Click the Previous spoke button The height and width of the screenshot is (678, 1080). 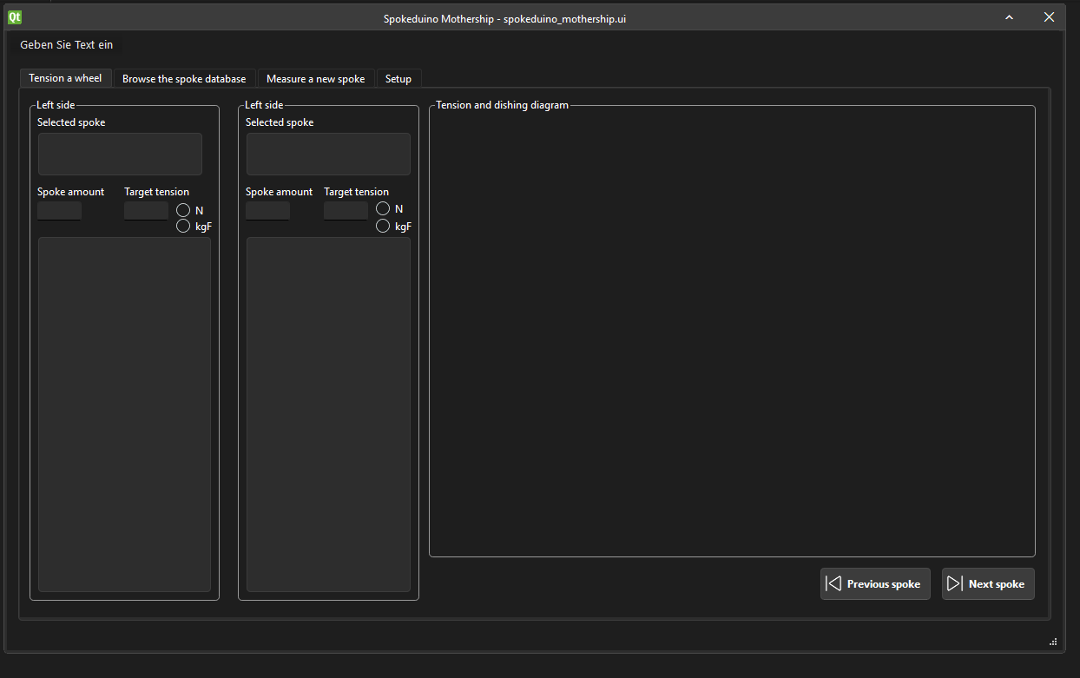(x=875, y=584)
